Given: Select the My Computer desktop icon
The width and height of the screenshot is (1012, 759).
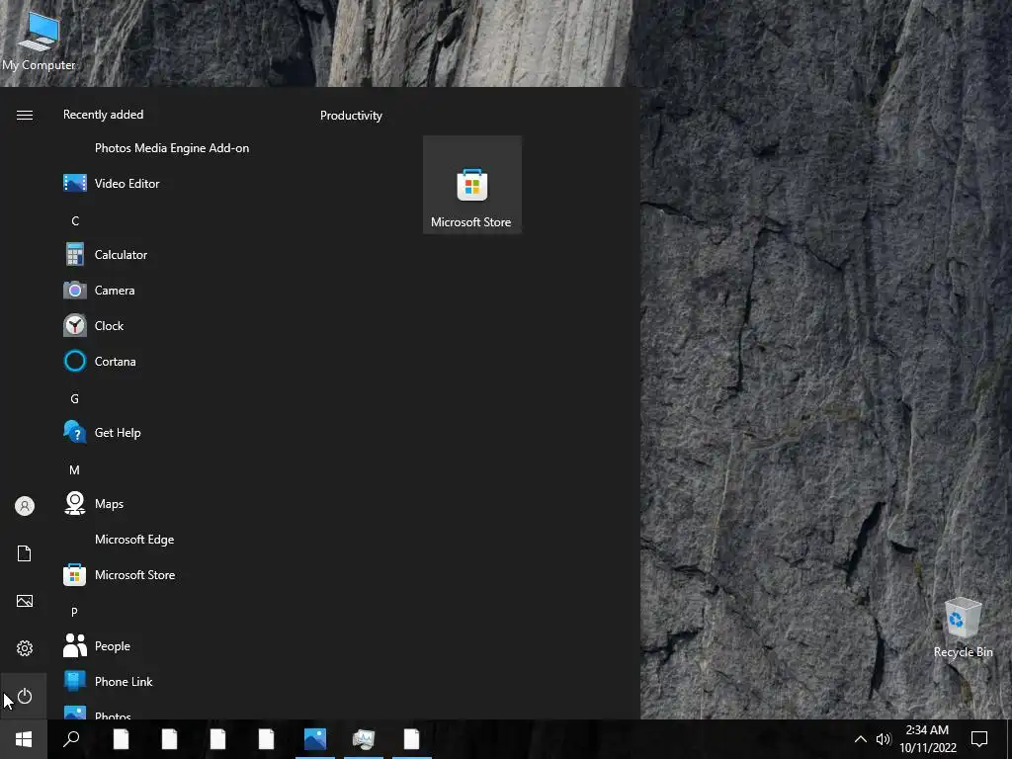Looking at the screenshot, I should click(39, 40).
